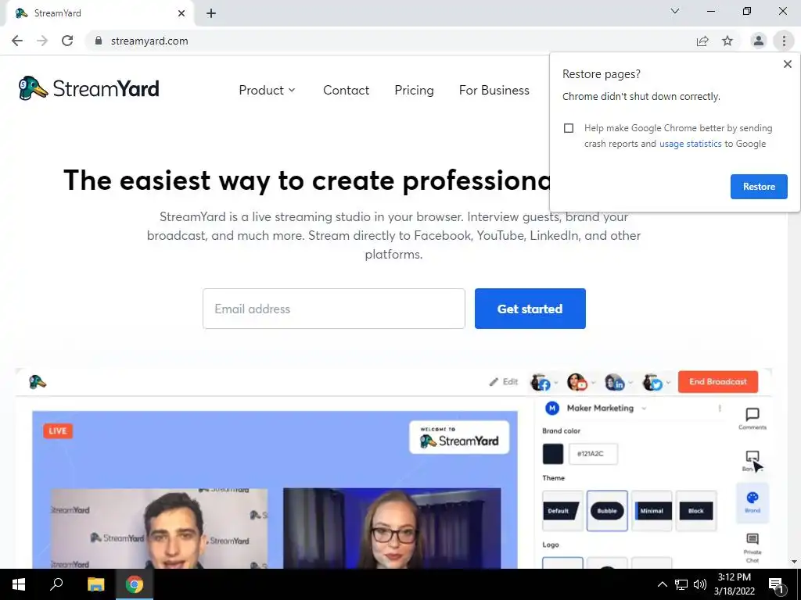801x600 pixels.
Task: Select the Bubble theme
Action: (607, 511)
